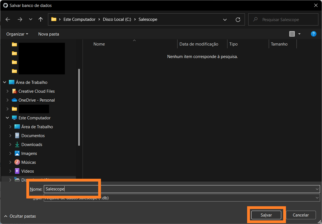The height and width of the screenshot is (224, 322).
Task: Open the blue help icon
Action: [x=314, y=34]
